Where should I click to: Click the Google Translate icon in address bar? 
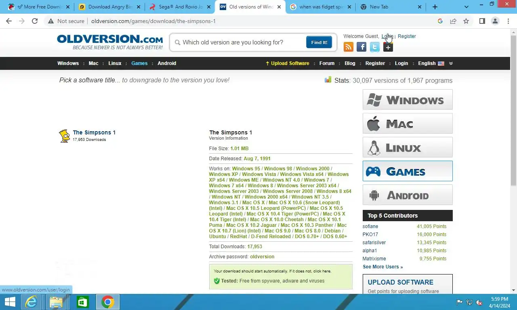pos(440,21)
